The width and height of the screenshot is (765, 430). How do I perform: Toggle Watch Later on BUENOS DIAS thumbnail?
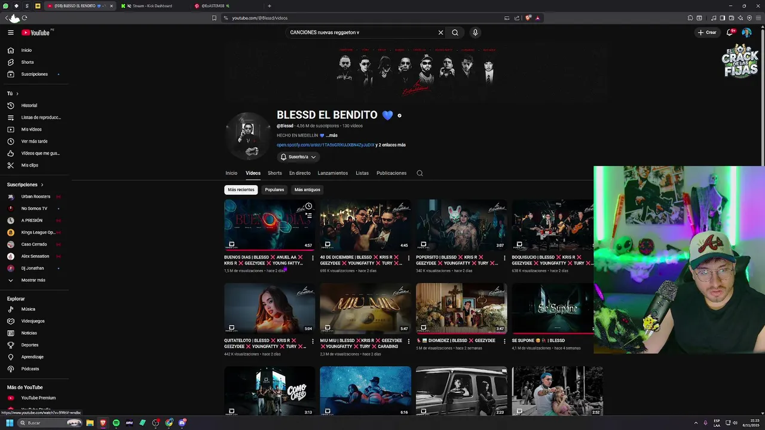[308, 206]
